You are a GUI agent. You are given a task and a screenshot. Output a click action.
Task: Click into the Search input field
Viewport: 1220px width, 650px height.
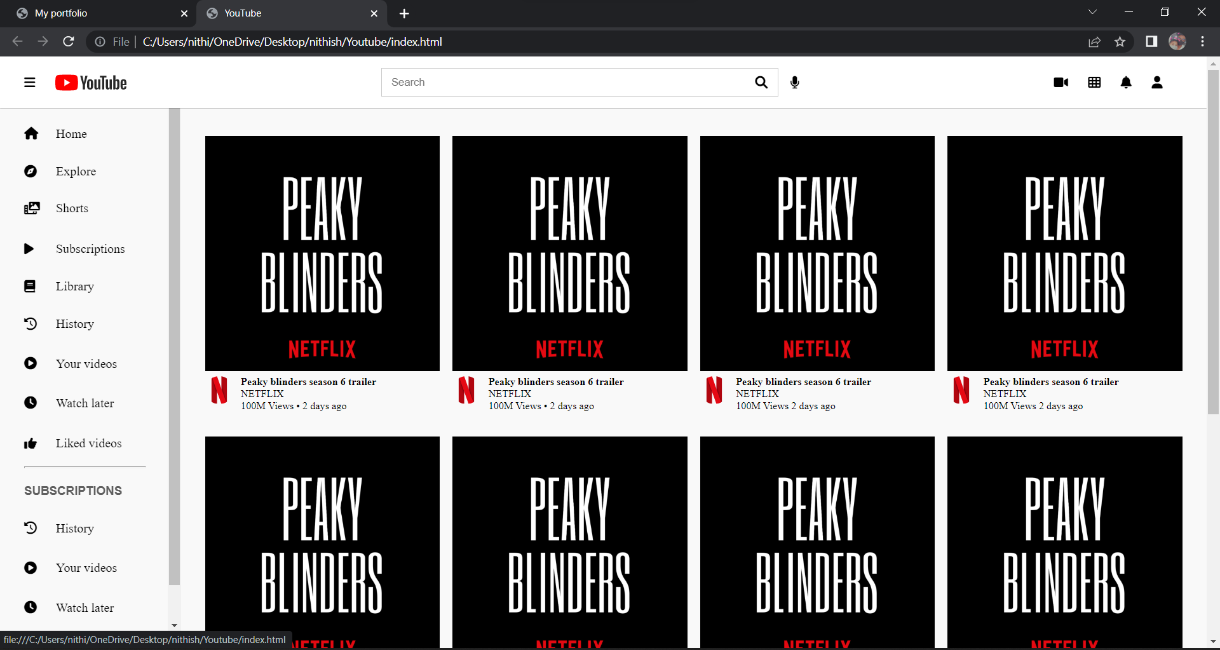pos(566,83)
